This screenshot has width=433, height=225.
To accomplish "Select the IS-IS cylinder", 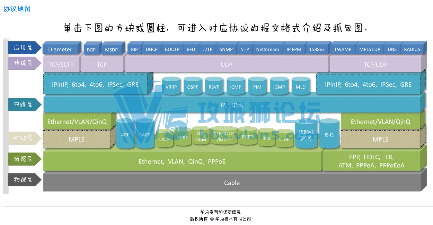I will coord(329,135).
